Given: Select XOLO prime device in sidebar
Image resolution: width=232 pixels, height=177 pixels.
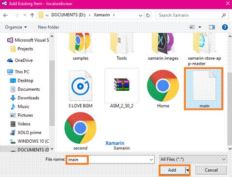Looking at the screenshot, I should pos(26,133).
